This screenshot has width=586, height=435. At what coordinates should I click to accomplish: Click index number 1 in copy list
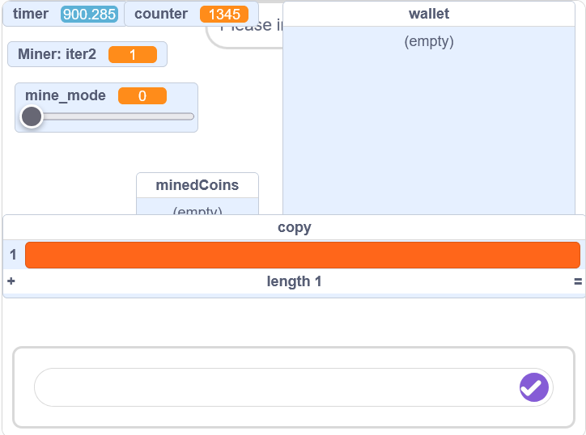(x=13, y=255)
